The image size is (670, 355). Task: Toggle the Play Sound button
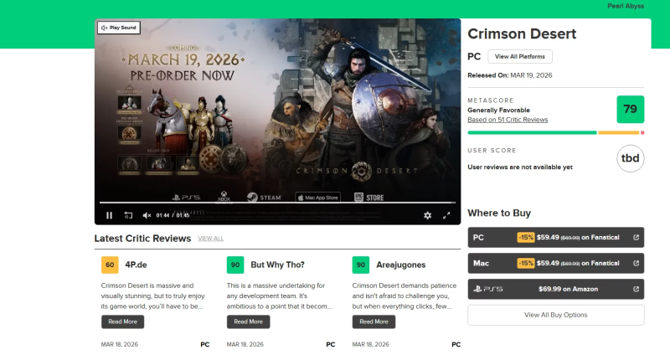(x=118, y=28)
